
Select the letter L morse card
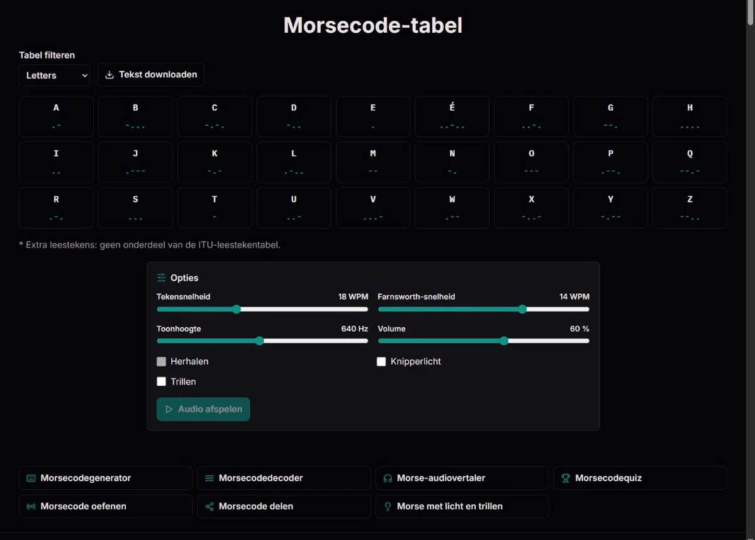(x=294, y=162)
